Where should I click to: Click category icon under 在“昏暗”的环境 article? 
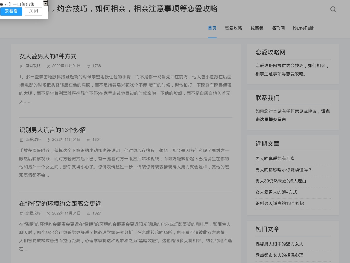22,214
